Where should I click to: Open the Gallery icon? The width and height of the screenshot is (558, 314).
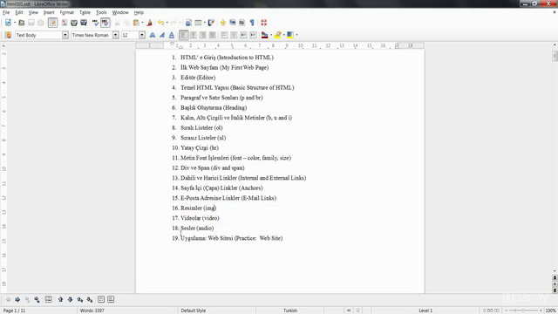[233, 23]
